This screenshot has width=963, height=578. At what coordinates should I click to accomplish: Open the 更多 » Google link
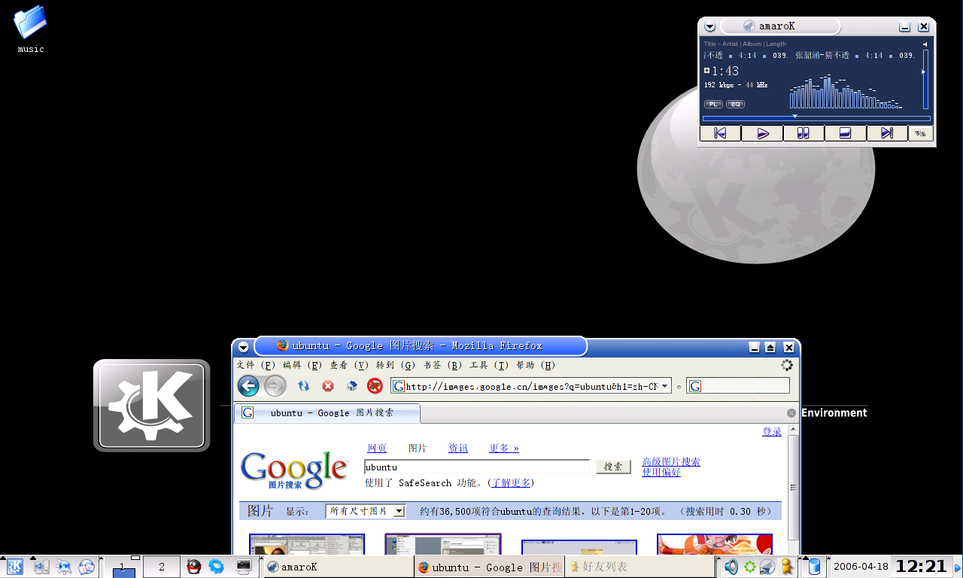pyautogui.click(x=504, y=449)
